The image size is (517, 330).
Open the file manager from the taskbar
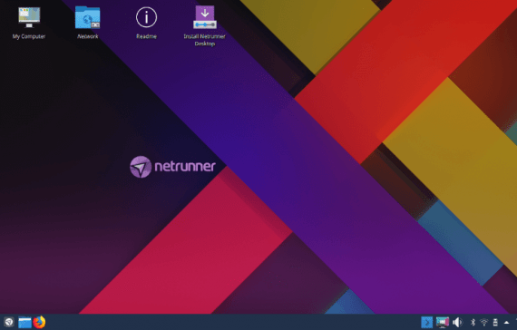24,322
